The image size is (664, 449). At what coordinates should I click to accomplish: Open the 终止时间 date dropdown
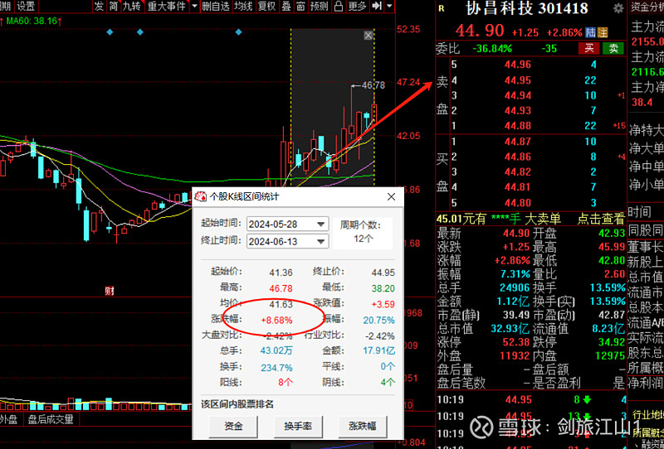[x=320, y=241]
